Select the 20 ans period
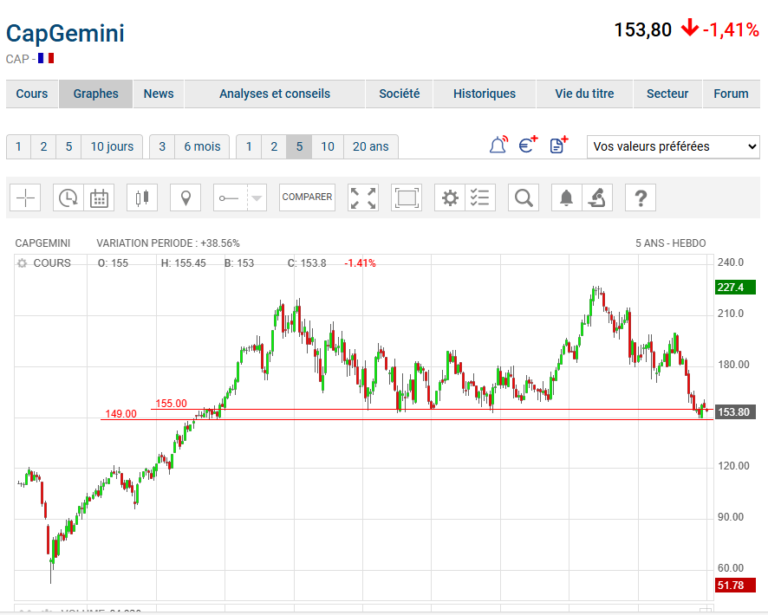Viewport: 768px width, 615px height. coord(371,146)
